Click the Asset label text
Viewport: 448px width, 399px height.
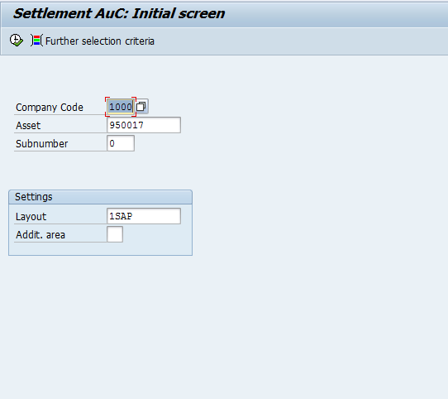point(28,126)
